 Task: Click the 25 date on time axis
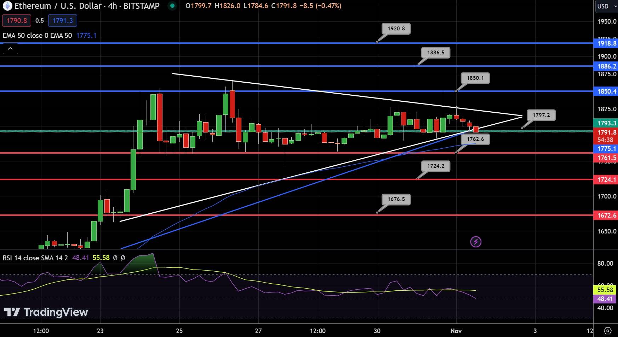click(x=179, y=331)
